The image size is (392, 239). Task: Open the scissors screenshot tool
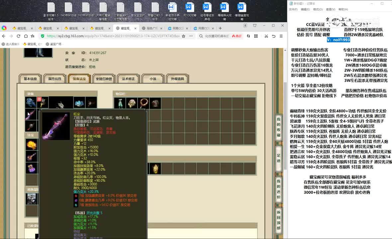266,36
